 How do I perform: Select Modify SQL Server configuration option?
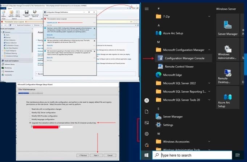pyautogui.click(x=30, y=112)
